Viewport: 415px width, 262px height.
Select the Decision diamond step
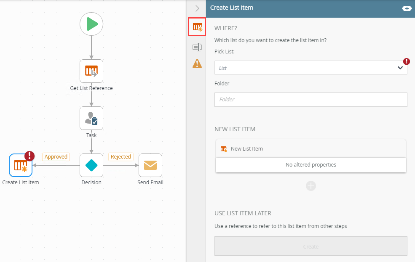coord(91,165)
